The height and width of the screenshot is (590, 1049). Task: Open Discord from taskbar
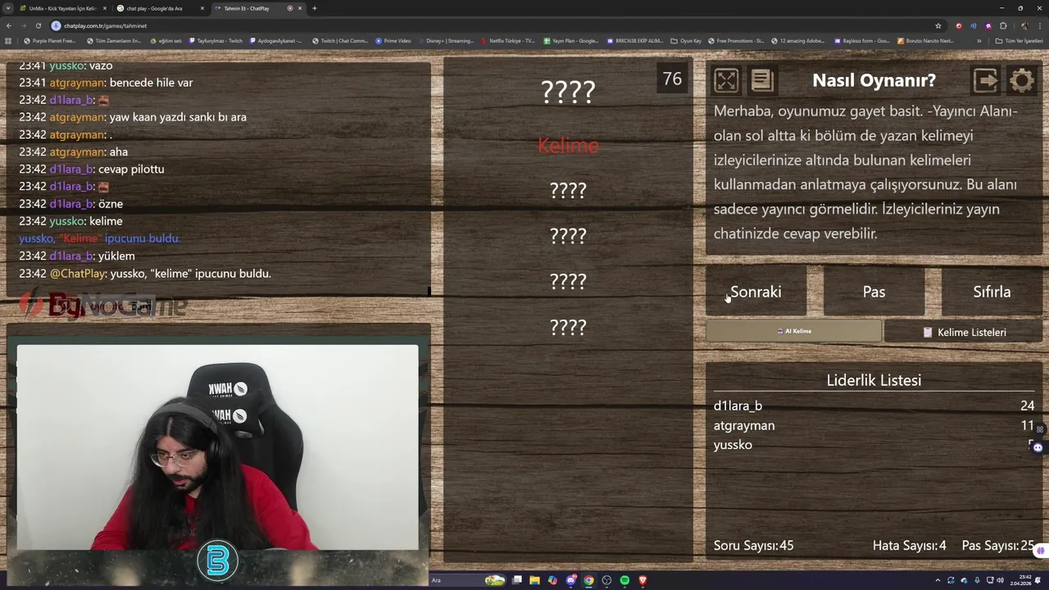571,580
